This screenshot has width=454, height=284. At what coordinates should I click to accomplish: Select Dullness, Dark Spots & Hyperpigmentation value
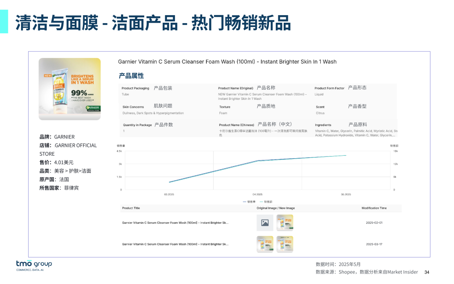point(153,113)
